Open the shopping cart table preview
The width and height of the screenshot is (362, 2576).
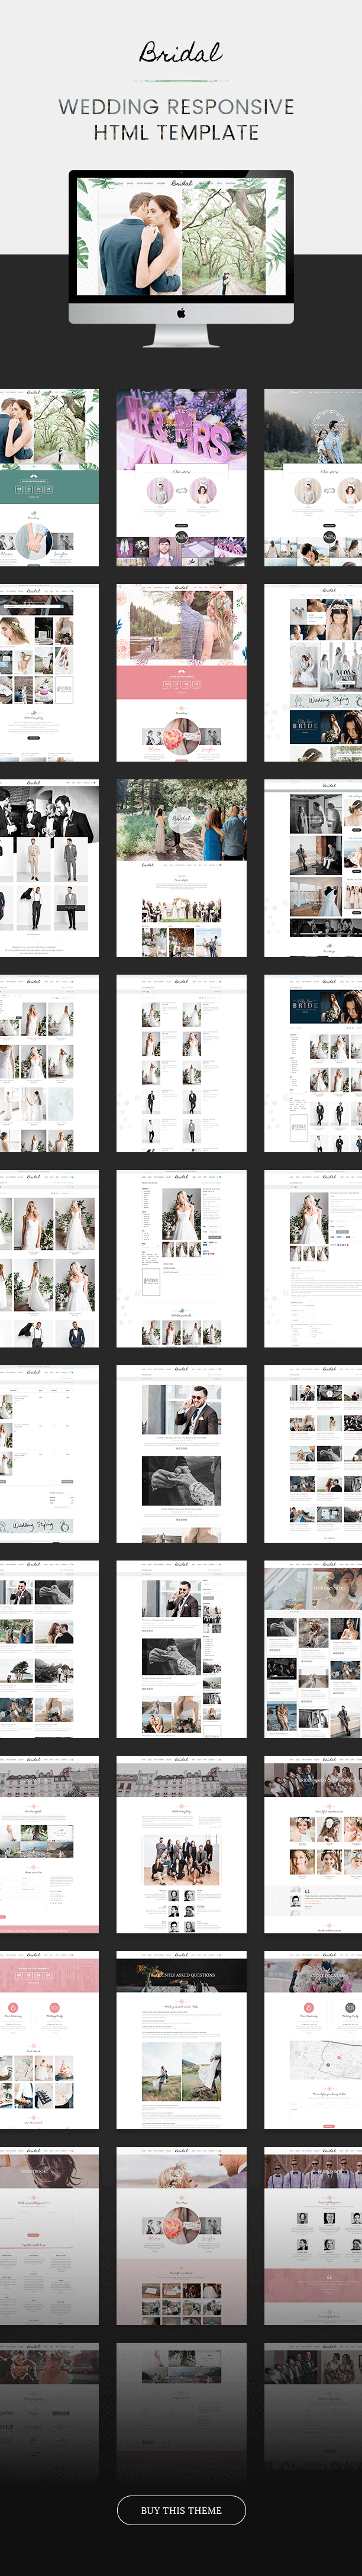click(x=49, y=1454)
